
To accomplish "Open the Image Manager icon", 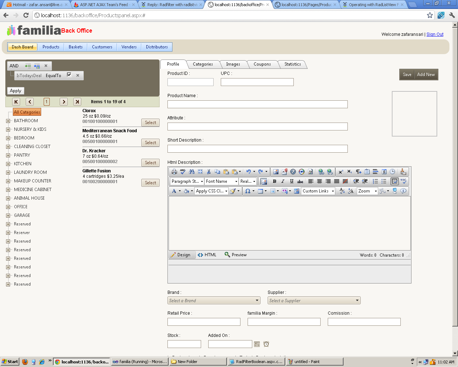I will 276,172.
